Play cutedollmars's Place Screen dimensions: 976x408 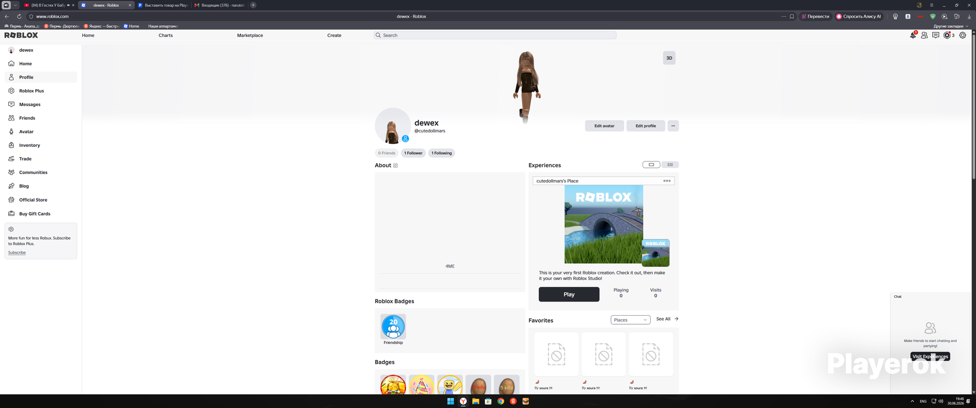point(569,294)
